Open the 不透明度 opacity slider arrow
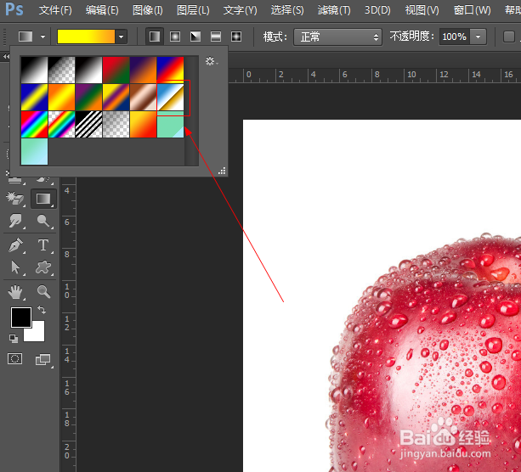The height and width of the screenshot is (472, 521). click(479, 37)
